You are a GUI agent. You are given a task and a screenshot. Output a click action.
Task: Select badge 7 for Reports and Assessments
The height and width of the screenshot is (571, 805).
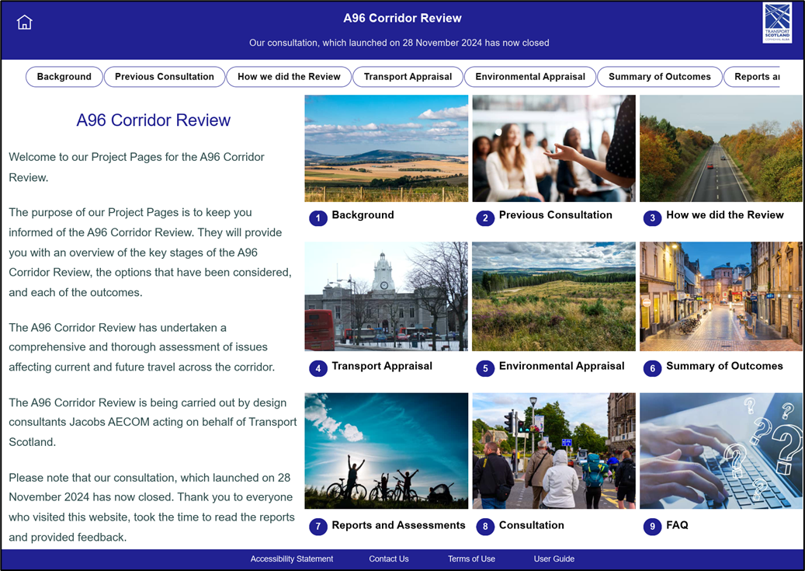pos(317,527)
